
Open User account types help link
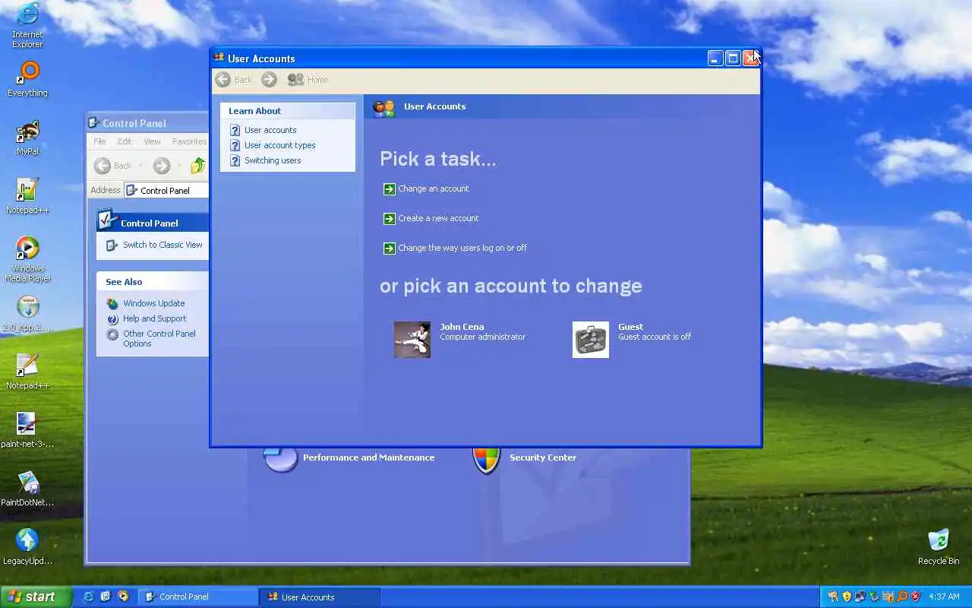(x=279, y=145)
